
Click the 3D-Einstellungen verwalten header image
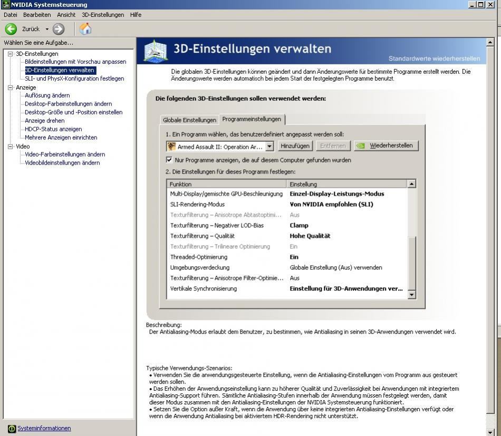click(155, 51)
